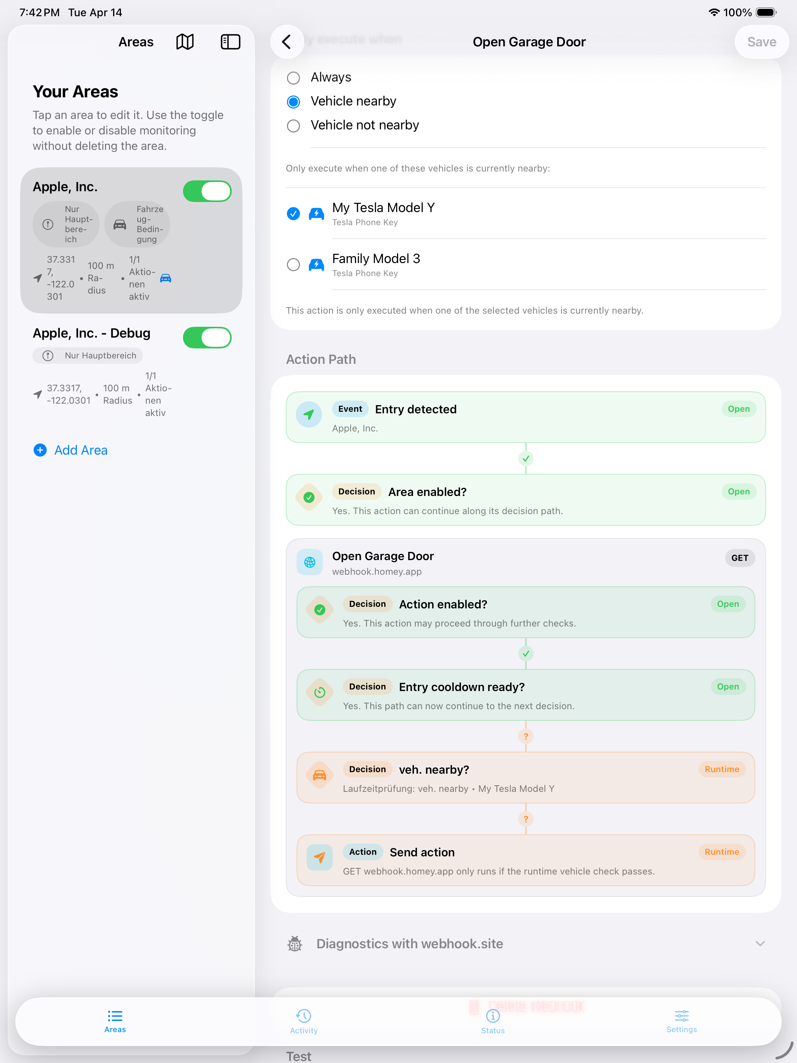This screenshot has width=797, height=1063.
Task: Click the 100 m Radius text in Debug card
Action: 118,394
